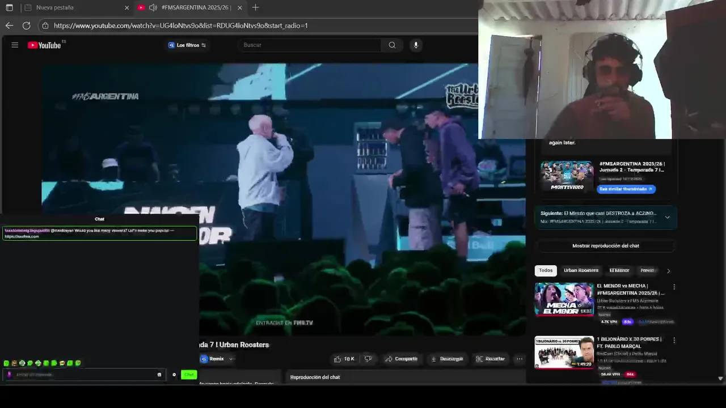Open the Montevideo Jornada 2 thumbnail
This screenshot has height=408, width=726.
[567, 176]
